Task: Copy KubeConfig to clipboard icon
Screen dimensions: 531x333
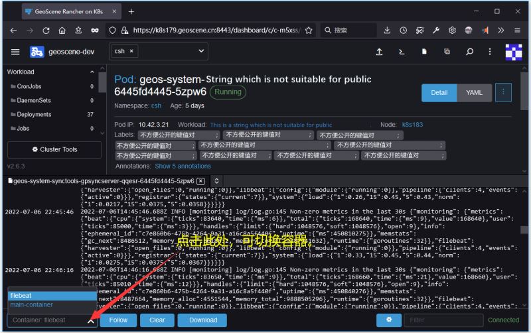Action: 447,52
